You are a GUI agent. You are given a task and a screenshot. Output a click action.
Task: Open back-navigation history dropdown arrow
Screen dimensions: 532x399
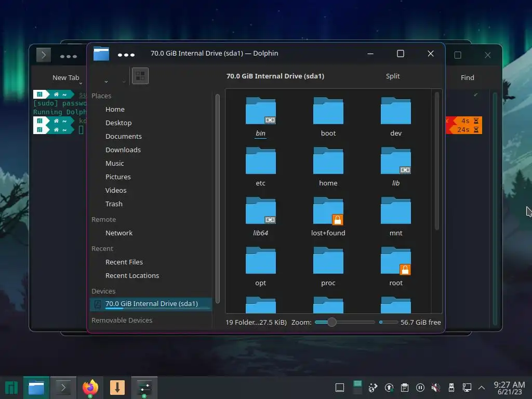(106, 82)
